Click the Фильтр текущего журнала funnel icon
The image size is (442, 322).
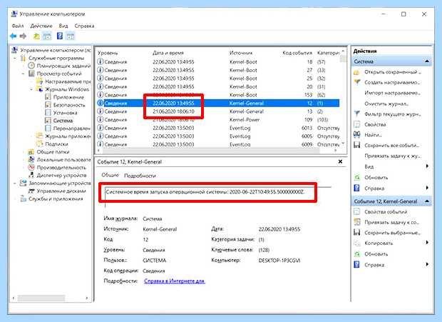pos(357,114)
